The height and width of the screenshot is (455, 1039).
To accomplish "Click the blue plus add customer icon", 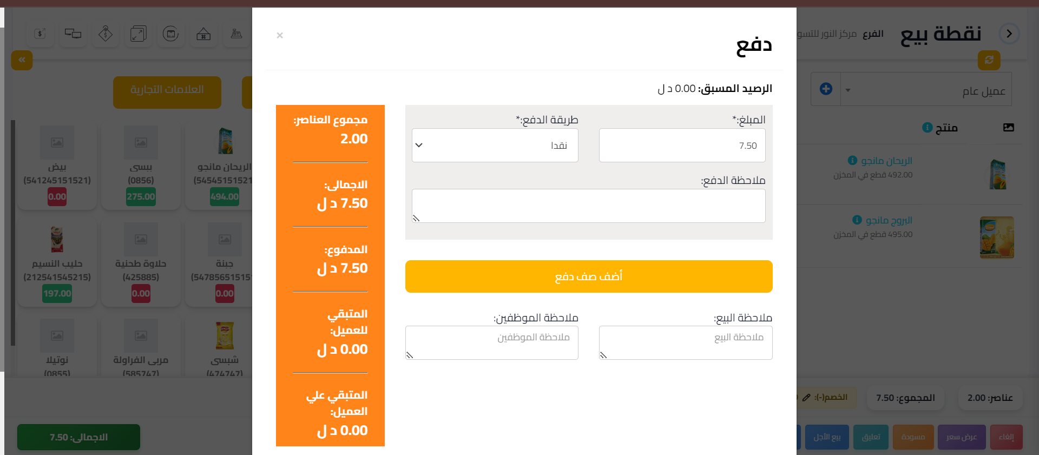I will point(826,89).
